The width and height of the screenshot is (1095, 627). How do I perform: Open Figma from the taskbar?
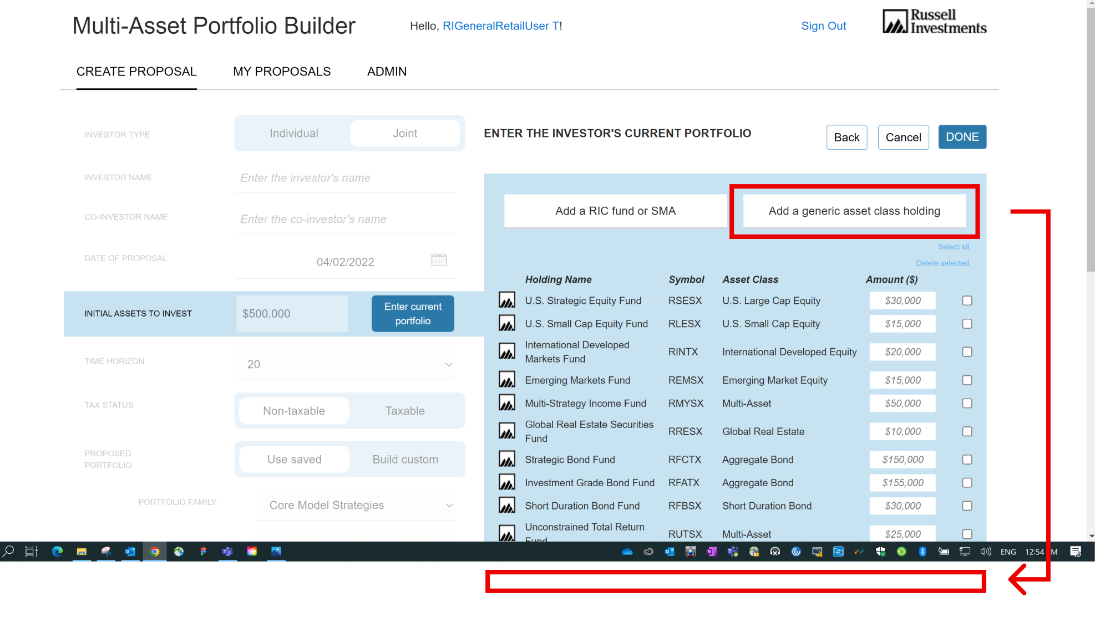pyautogui.click(x=203, y=552)
